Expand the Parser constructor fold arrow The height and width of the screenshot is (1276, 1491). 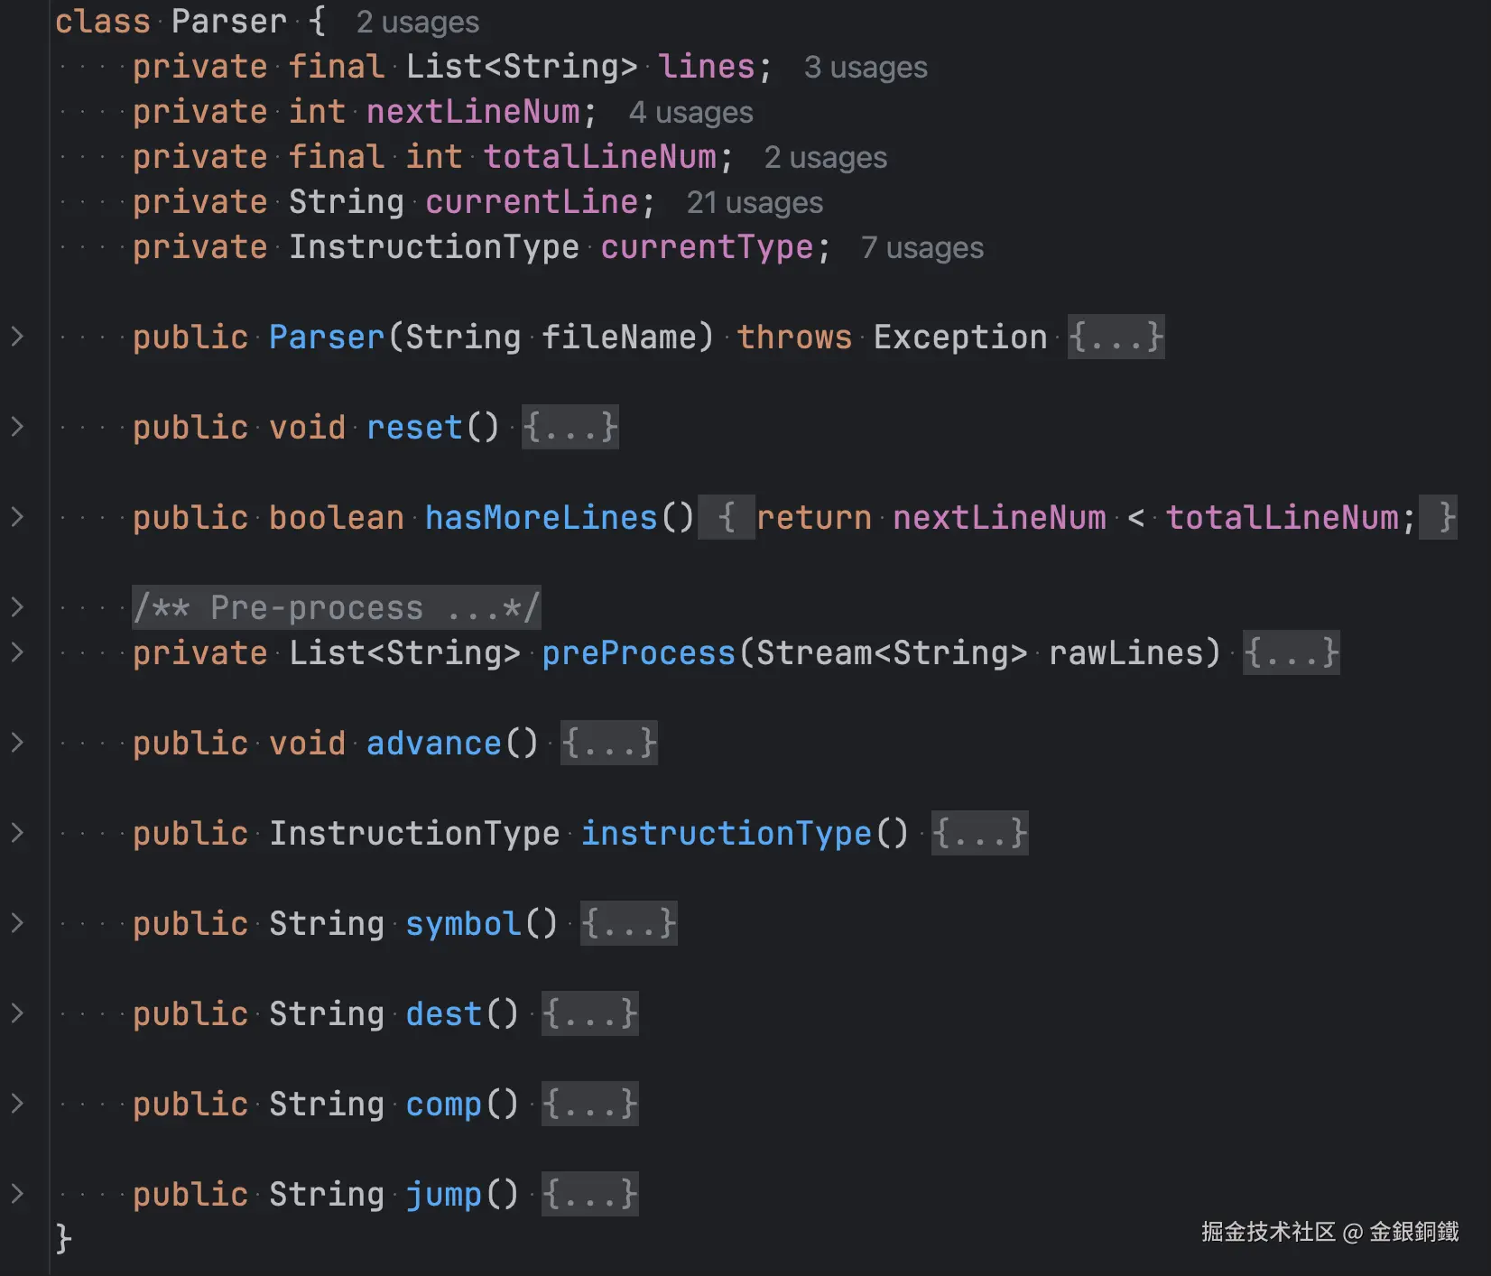[x=17, y=337]
